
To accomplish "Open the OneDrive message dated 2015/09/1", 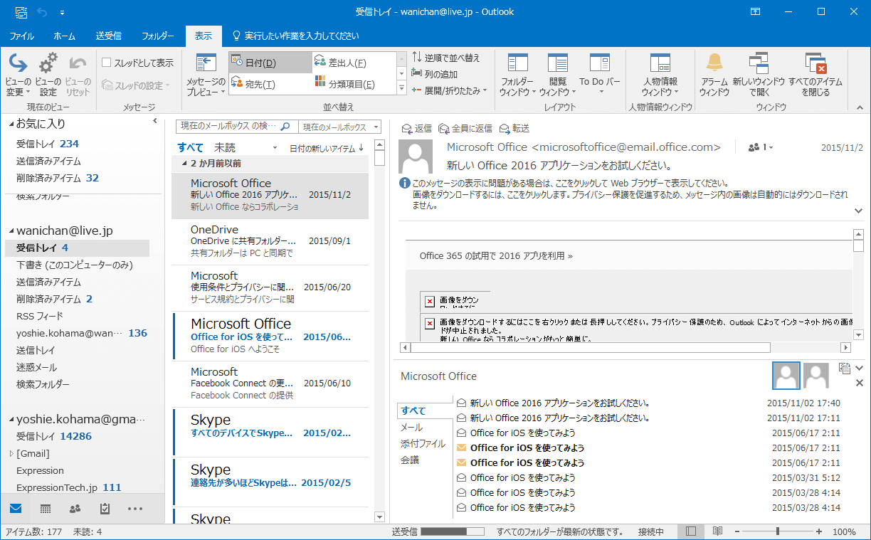I will coord(270,240).
